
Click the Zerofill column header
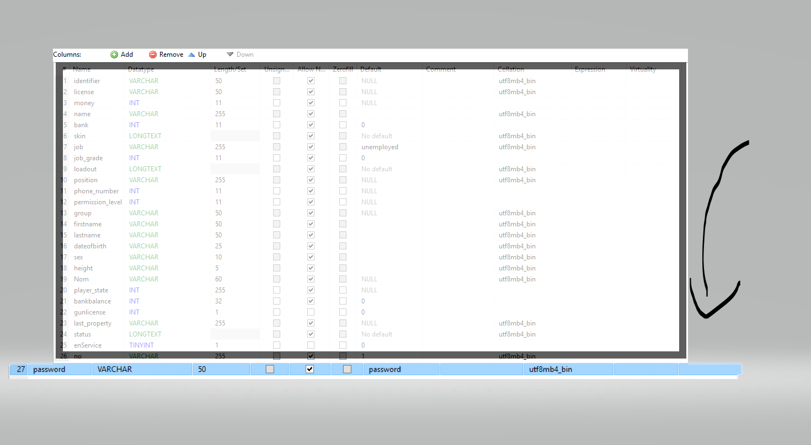coord(343,69)
